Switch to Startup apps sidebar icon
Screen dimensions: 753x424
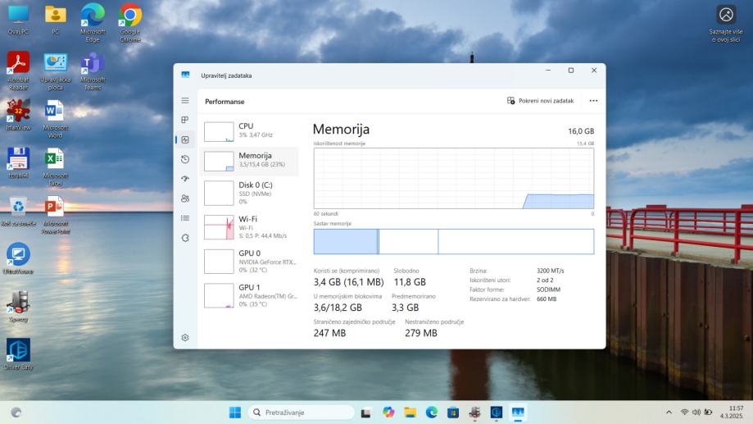click(185, 179)
